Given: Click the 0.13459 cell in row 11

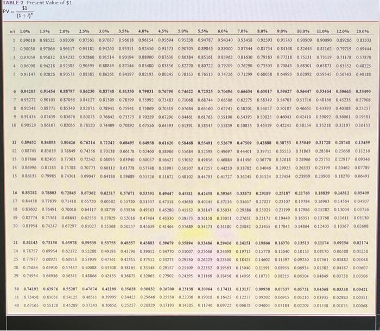Looking at the screenshot, I should [x=363, y=143].
